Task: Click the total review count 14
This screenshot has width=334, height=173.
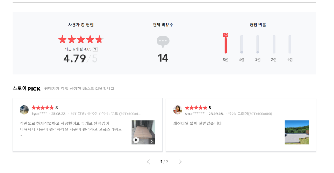Action: [x=163, y=58]
